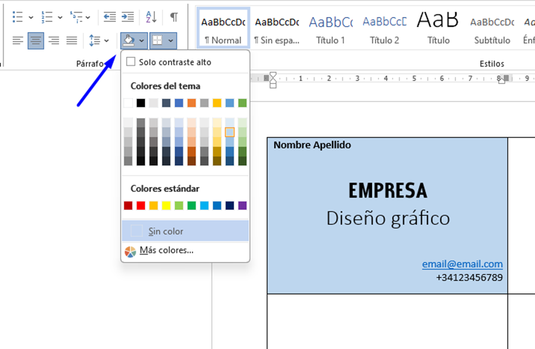
Task: Choose Sin color from shading menu
Action: pyautogui.click(x=165, y=231)
